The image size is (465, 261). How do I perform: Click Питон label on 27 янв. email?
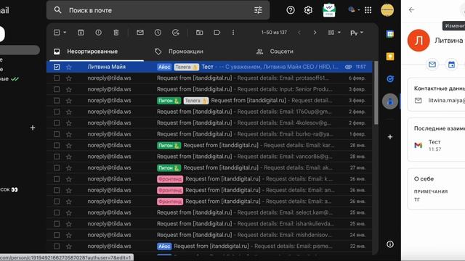click(169, 167)
